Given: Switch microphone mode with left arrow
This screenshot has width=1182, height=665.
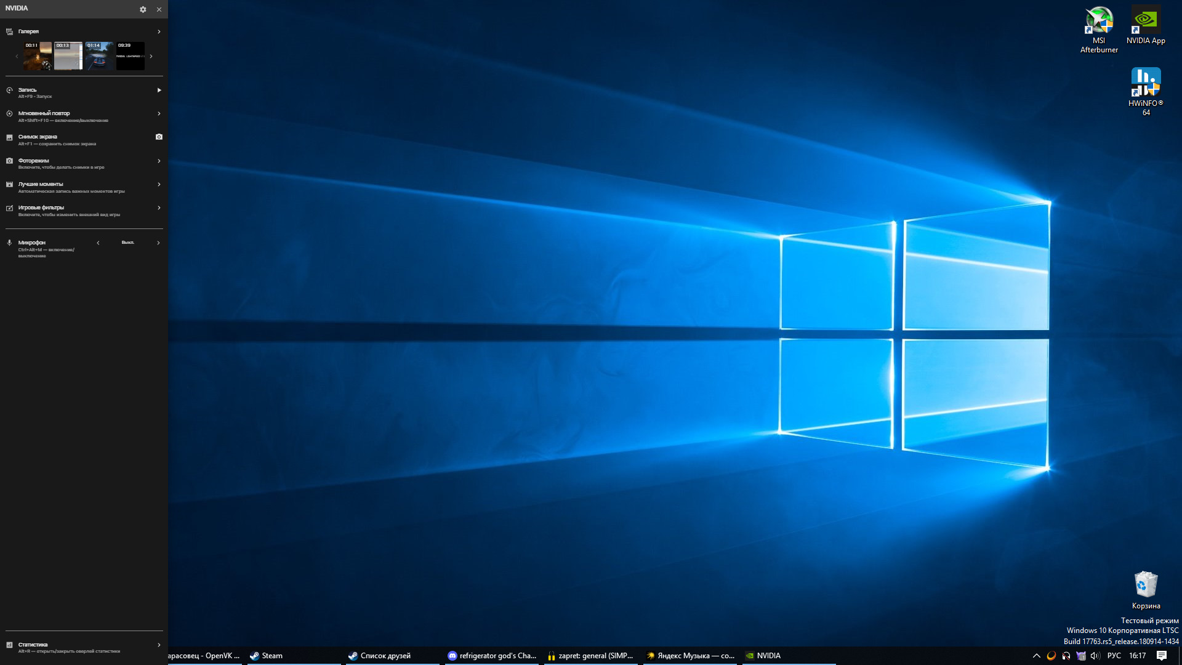Looking at the screenshot, I should [98, 243].
